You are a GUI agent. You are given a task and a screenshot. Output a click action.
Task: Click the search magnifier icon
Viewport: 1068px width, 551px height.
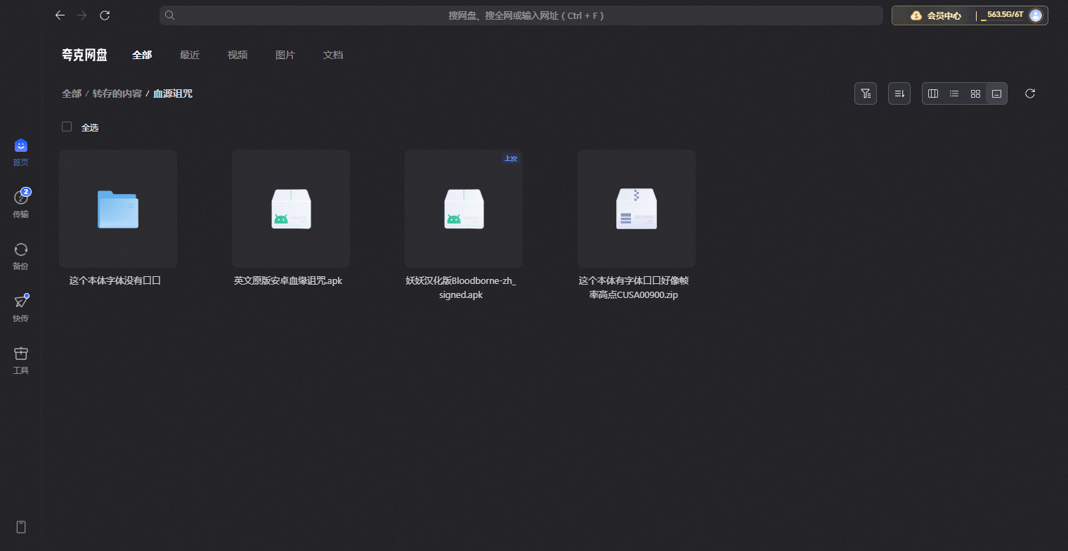pos(169,15)
